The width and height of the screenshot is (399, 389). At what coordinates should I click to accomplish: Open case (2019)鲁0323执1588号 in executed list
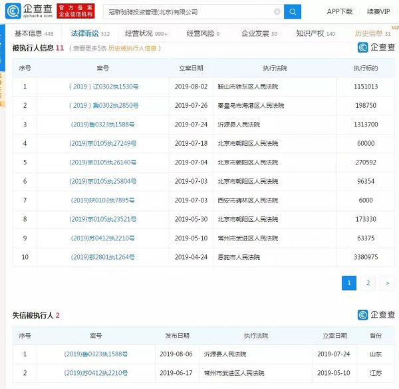pos(102,124)
